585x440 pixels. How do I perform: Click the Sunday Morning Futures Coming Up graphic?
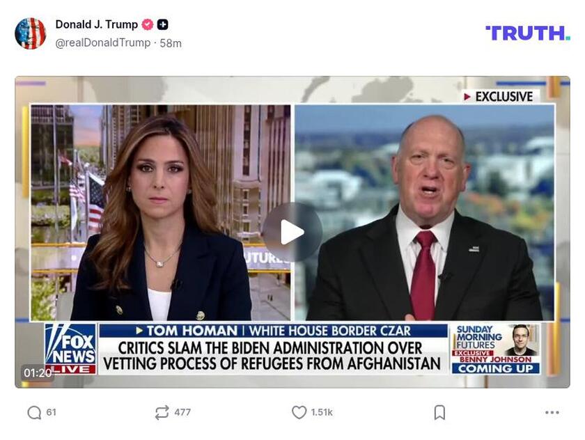(496, 349)
